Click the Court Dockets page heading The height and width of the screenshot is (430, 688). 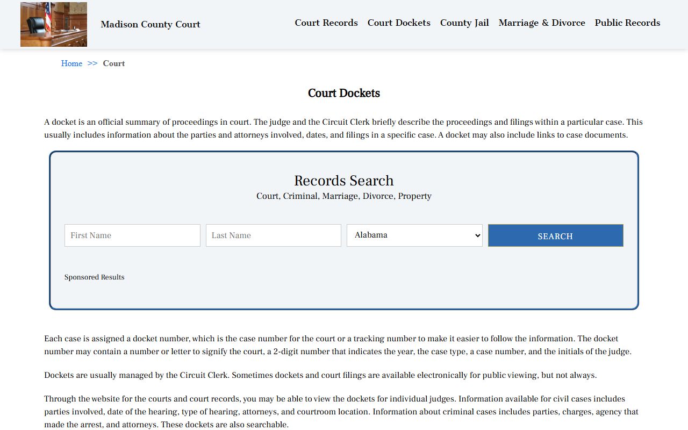[344, 93]
